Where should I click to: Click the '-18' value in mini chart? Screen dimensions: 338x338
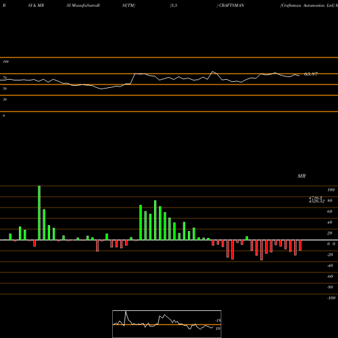(x=218, y=320)
